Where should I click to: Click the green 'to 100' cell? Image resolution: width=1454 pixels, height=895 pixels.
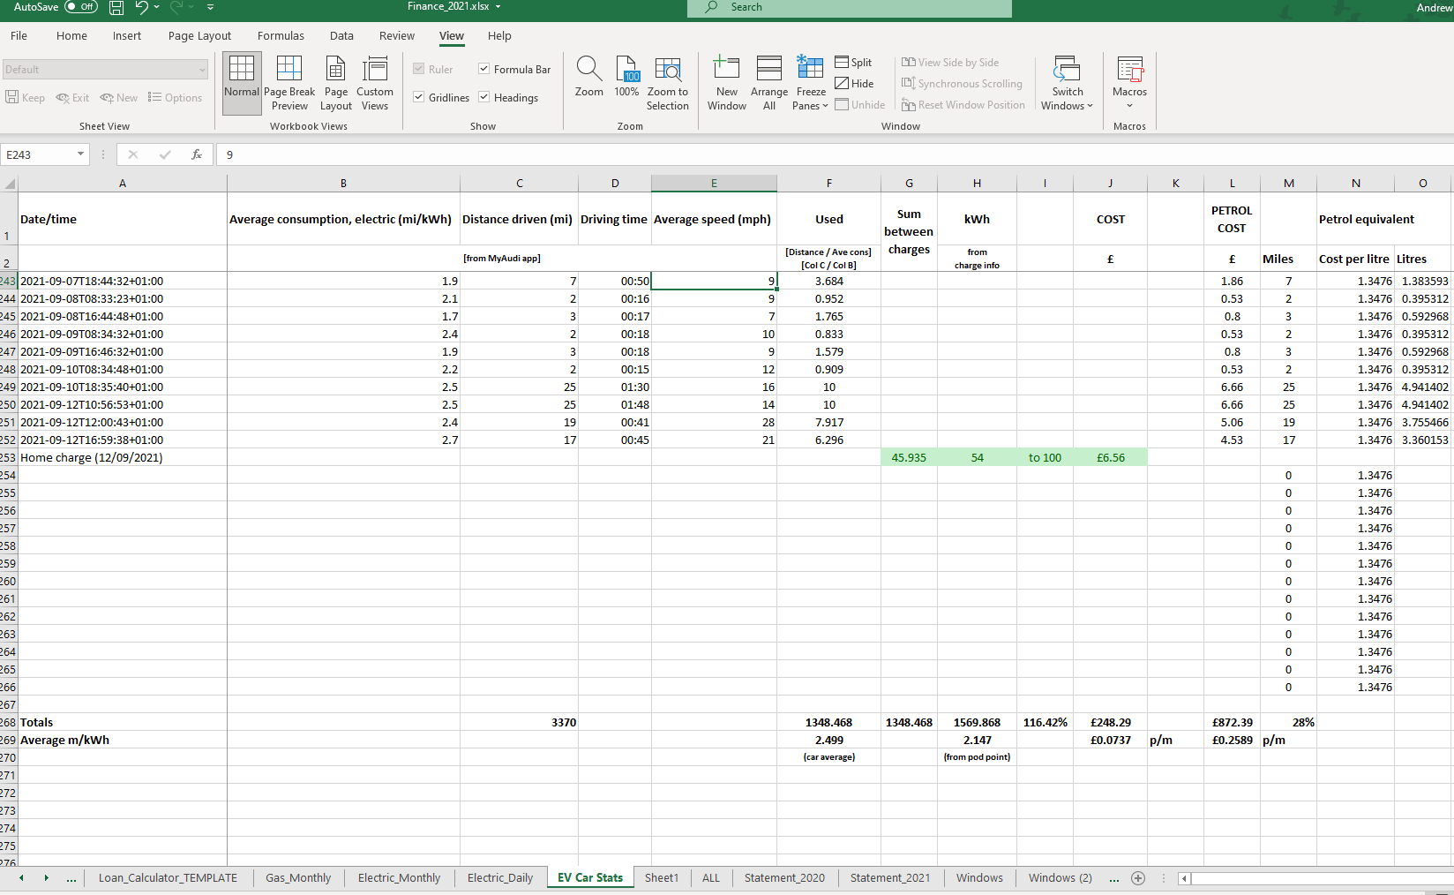click(x=1046, y=457)
